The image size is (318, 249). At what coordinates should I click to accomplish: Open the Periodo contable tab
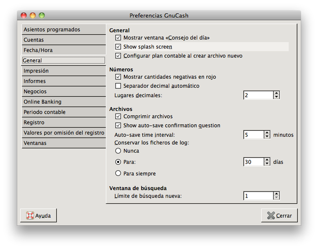point(64,112)
